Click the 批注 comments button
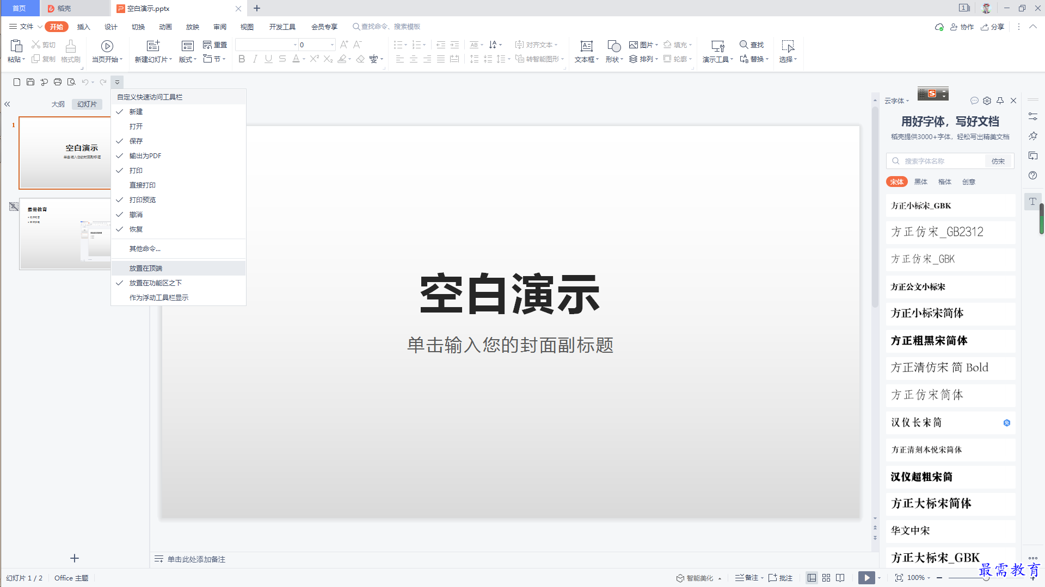The width and height of the screenshot is (1045, 587). pos(780,578)
